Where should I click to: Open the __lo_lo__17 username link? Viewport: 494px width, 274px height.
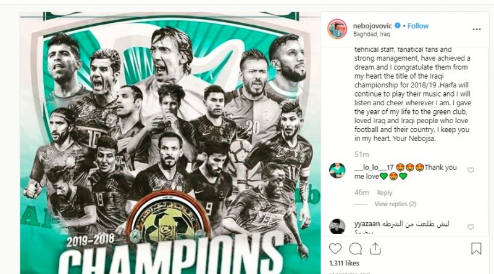pyautogui.click(x=374, y=167)
